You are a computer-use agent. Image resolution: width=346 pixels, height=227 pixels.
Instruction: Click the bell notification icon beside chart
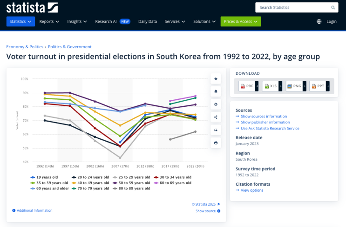(216, 91)
